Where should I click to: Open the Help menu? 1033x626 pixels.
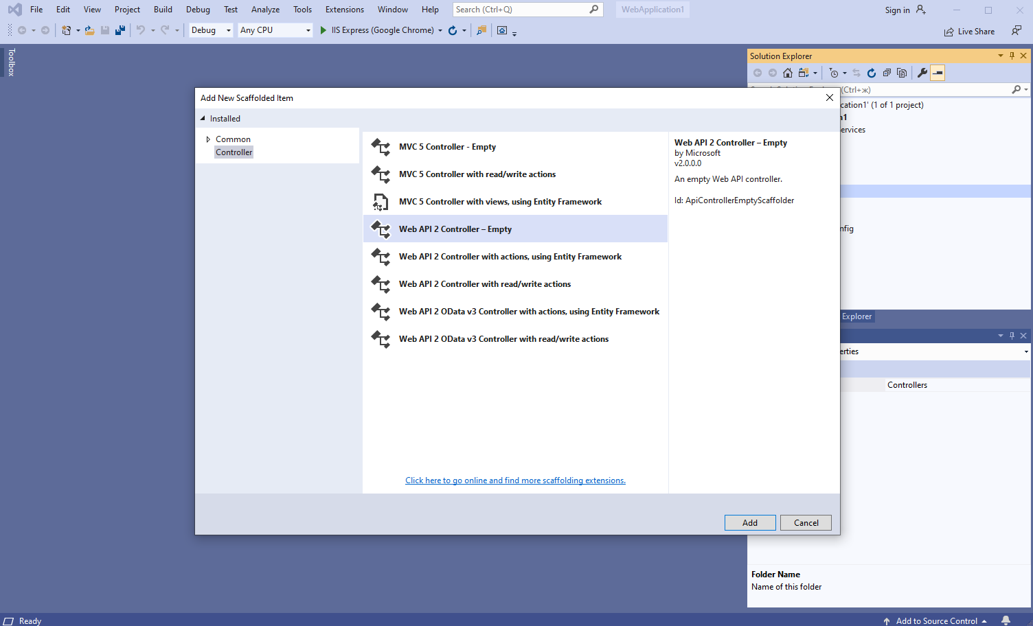(x=430, y=10)
